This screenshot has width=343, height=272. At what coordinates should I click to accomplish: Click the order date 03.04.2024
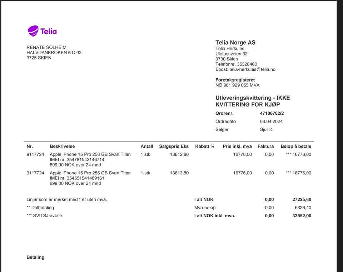coord(271,122)
